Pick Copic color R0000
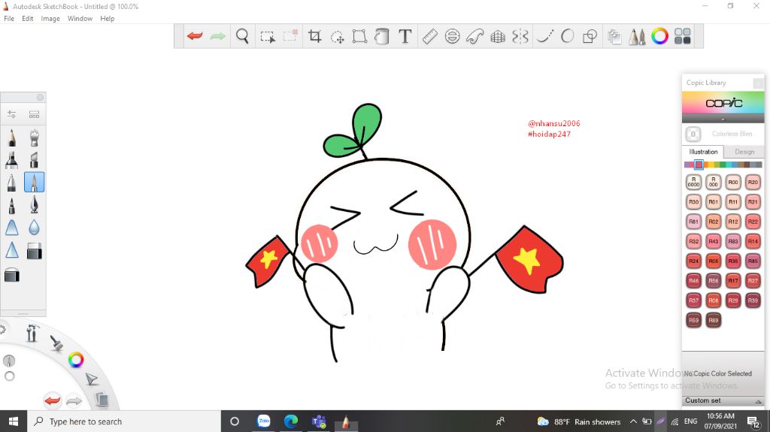Viewport: 770px width, 432px height. click(693, 182)
